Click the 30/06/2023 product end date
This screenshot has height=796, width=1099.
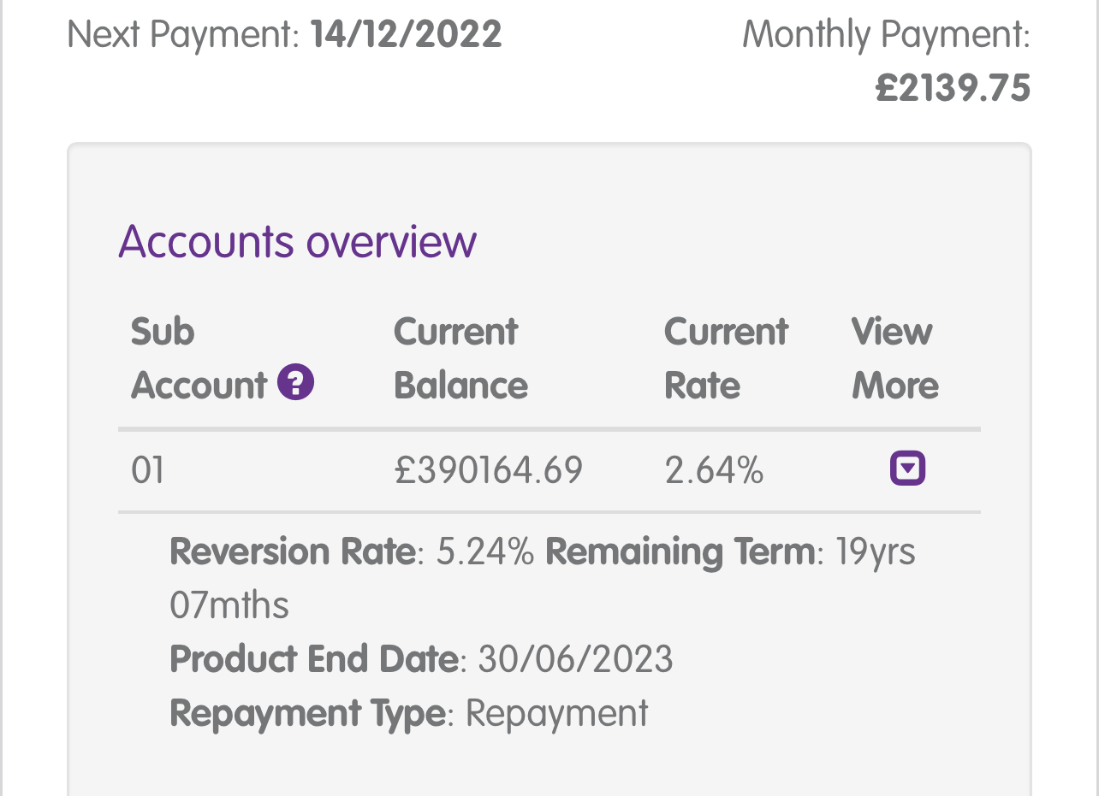pyautogui.click(x=576, y=659)
